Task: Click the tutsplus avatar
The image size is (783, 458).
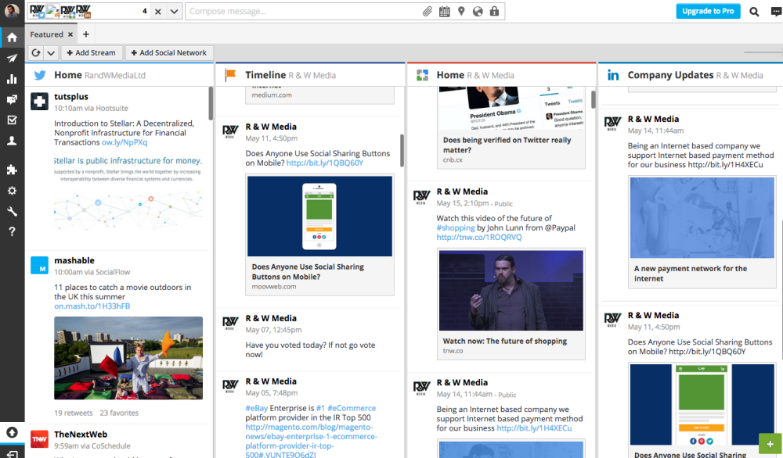Action: (x=39, y=101)
